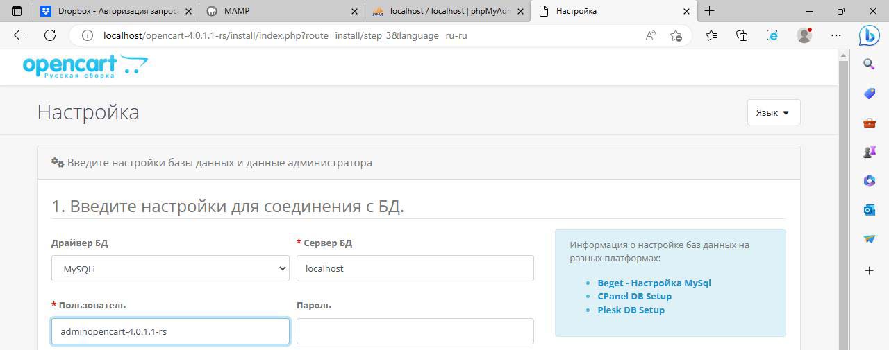Screen dimensions: 889x350
Task: Open Edge settings and more menu
Action: (x=836, y=35)
